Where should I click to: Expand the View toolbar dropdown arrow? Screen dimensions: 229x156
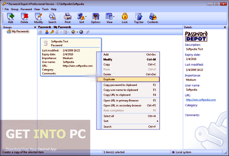113,17
